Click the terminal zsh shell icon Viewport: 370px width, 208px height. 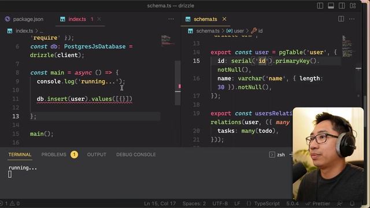coord(272,155)
